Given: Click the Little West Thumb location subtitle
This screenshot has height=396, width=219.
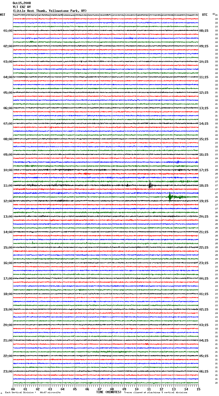Looking at the screenshot, I should 50,11.
